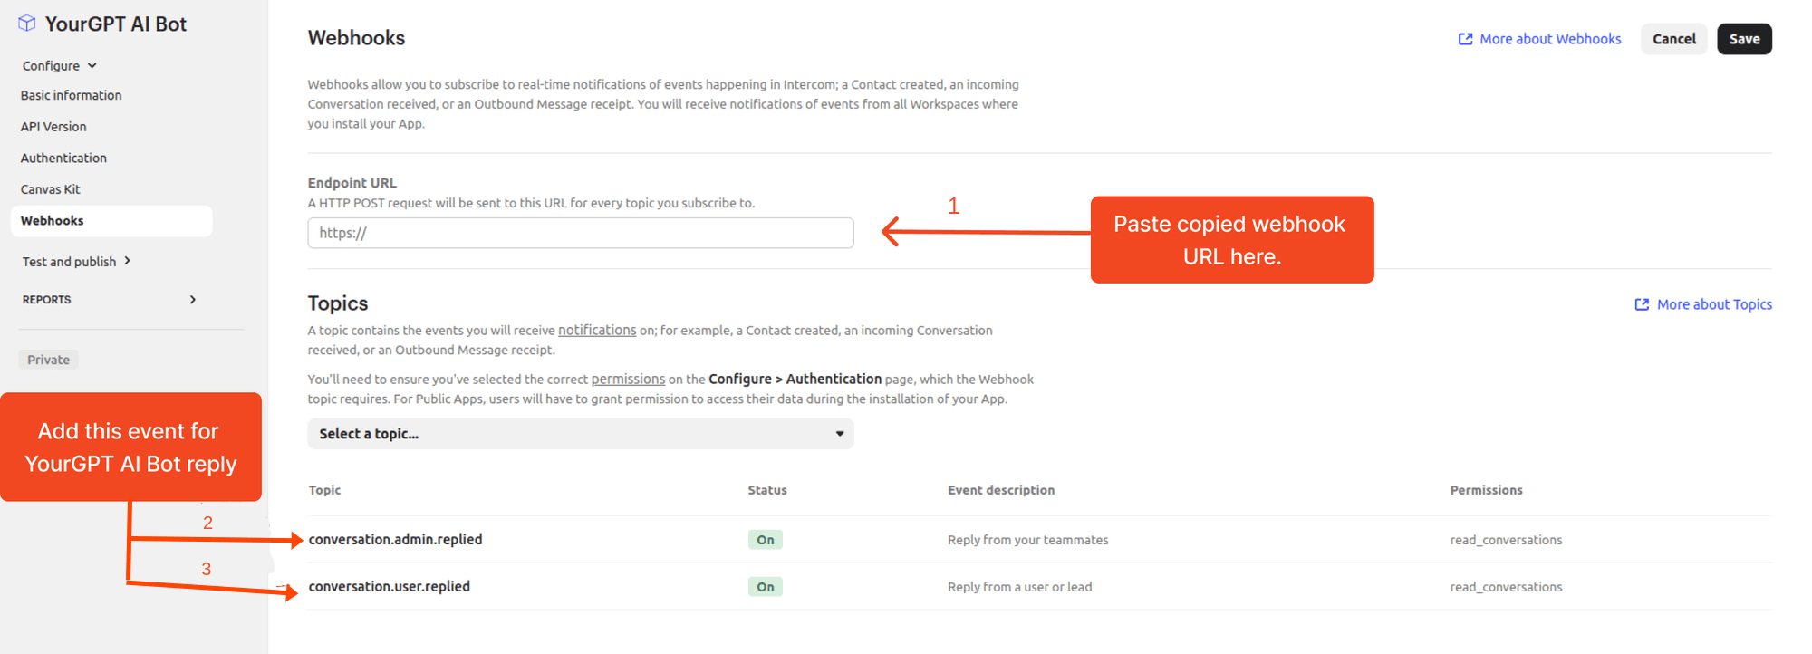Toggle On status for conversation.user.replied
Viewport: 1812px width, 654px height.
(766, 587)
